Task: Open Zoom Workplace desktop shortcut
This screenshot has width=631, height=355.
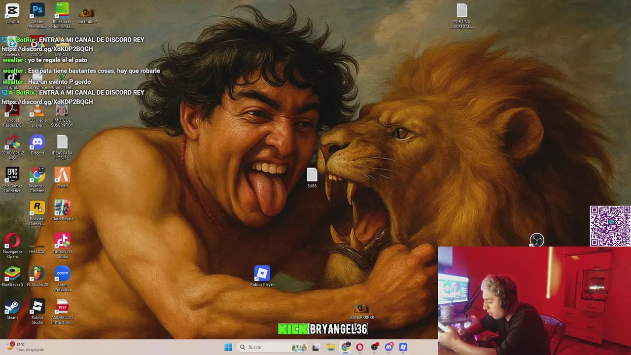Action: [x=62, y=279]
